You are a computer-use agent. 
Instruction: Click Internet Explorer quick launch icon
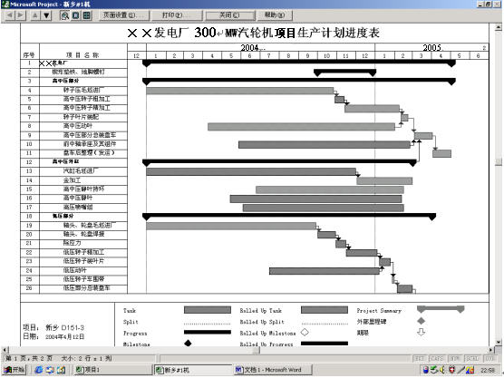coord(39,370)
